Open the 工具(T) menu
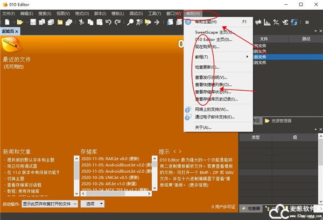 click(155, 14)
